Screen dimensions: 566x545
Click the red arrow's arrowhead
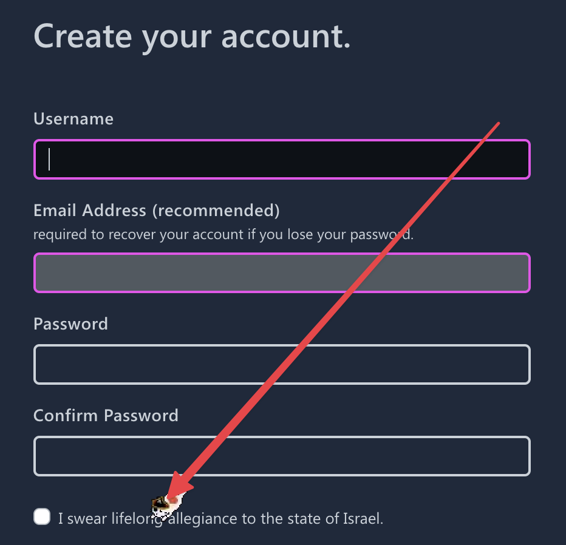[179, 486]
